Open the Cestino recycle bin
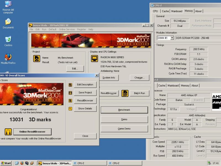 pos(8,39)
